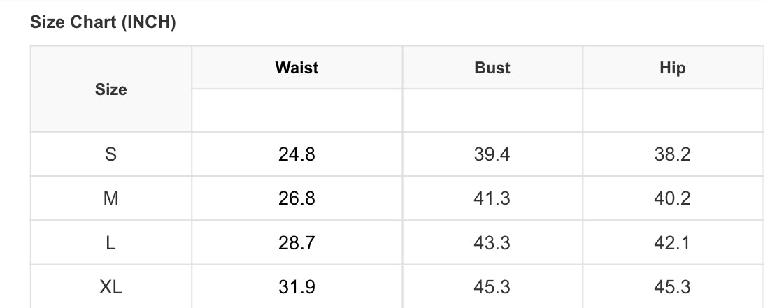
Task: Select the 31.9 waist measurement
Action: [297, 286]
